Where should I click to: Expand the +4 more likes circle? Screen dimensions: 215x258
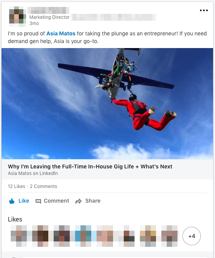pyautogui.click(x=191, y=236)
